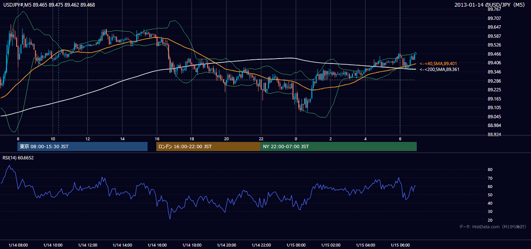Click the 1/14 14:00 time axis label
531x249 pixels.
[122, 245]
